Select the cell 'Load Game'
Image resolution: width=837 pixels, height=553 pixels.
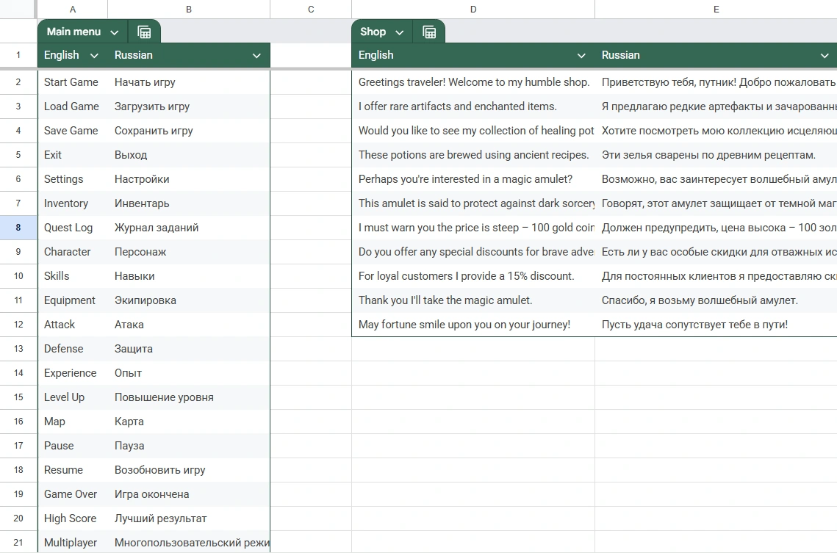pos(73,106)
